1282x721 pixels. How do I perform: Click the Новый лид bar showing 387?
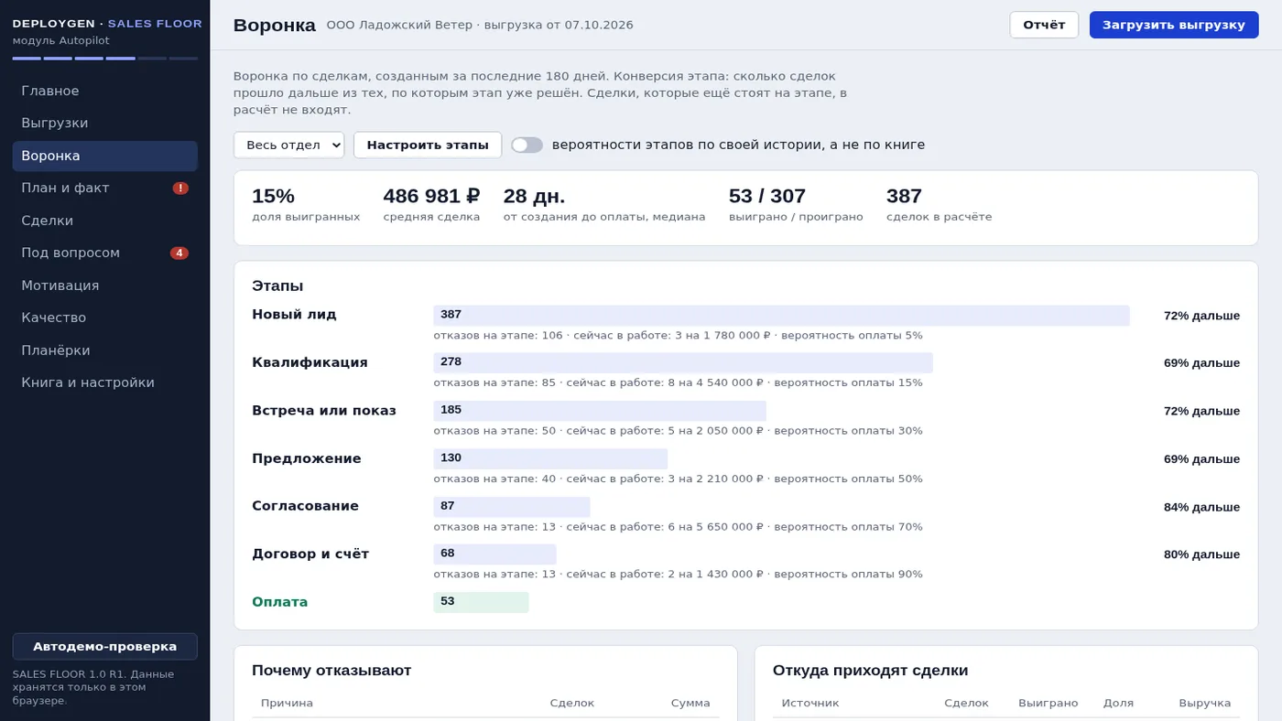click(781, 315)
